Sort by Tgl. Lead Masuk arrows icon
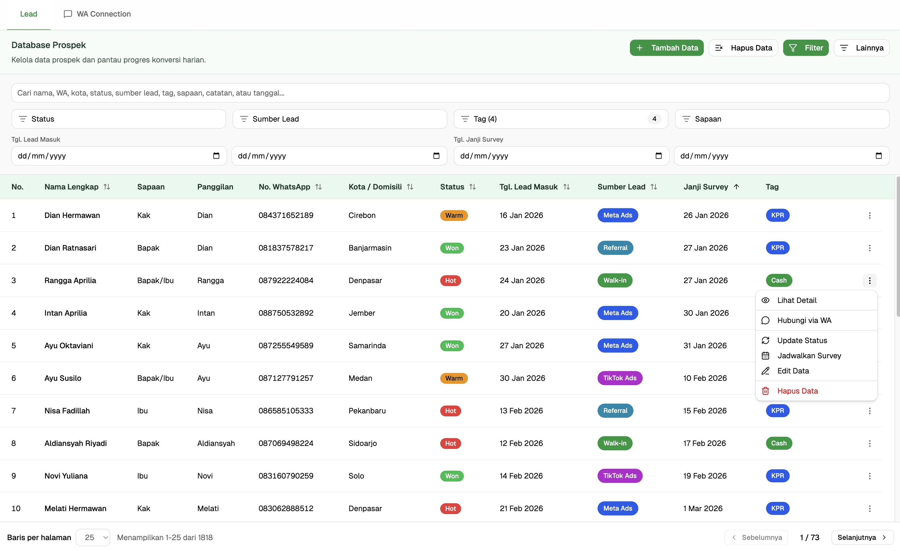This screenshot has height=551, width=900. click(x=566, y=187)
